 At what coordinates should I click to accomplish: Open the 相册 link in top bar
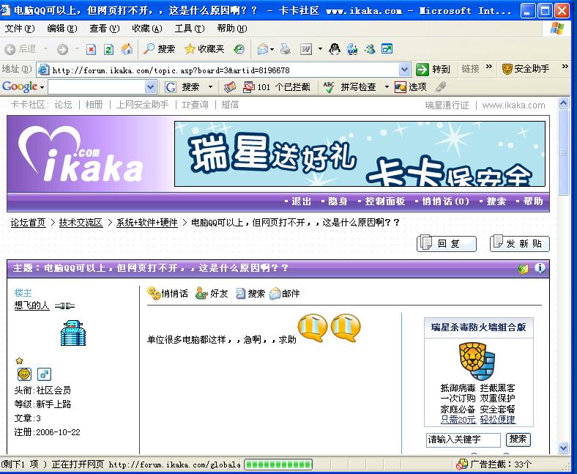click(94, 105)
